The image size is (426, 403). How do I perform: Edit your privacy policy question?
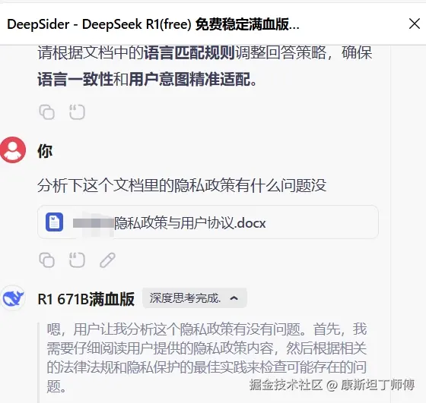(107, 260)
